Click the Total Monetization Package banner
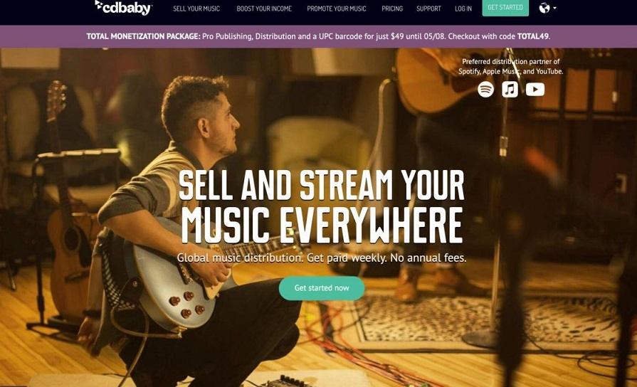 click(319, 36)
